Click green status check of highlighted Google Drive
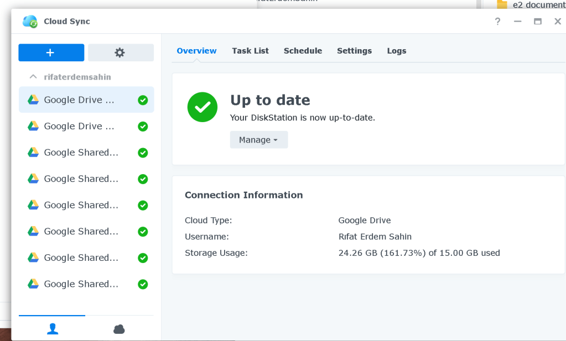Viewport: 566px width, 341px height. coord(143,100)
